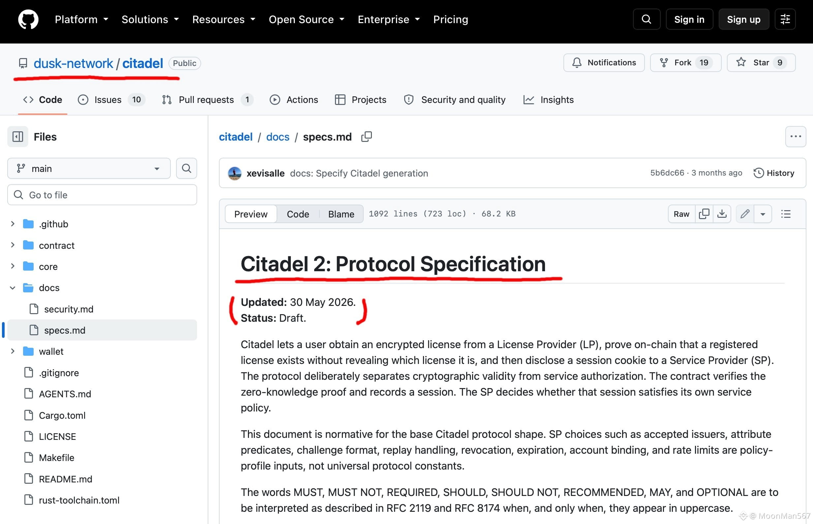This screenshot has width=813, height=524.
Task: Open the Issues tab
Action: (111, 100)
